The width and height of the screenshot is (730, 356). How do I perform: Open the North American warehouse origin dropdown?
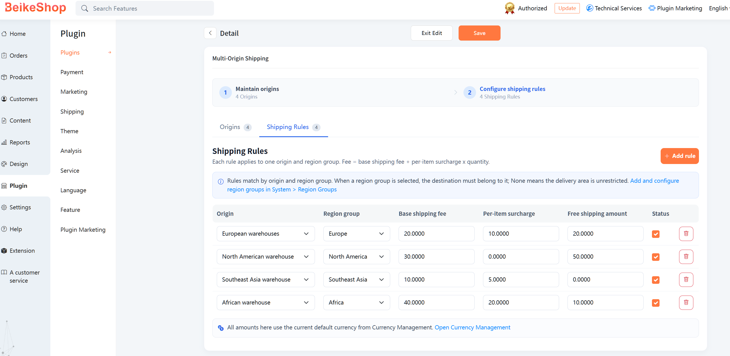(x=265, y=257)
